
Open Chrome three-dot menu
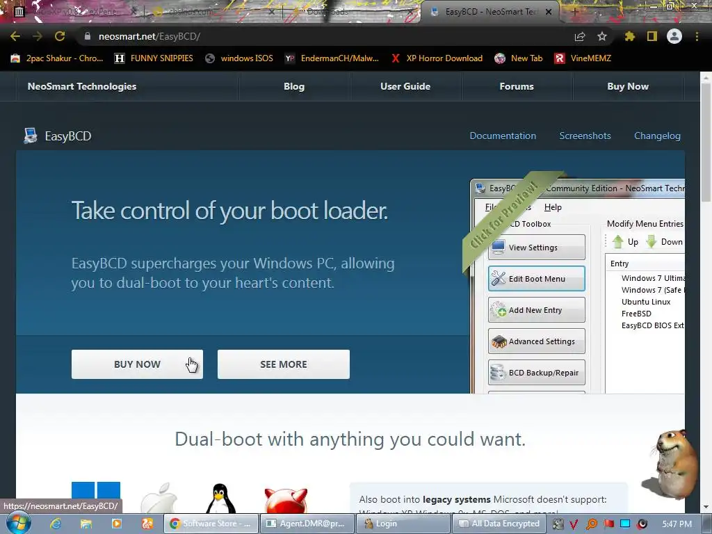697,36
